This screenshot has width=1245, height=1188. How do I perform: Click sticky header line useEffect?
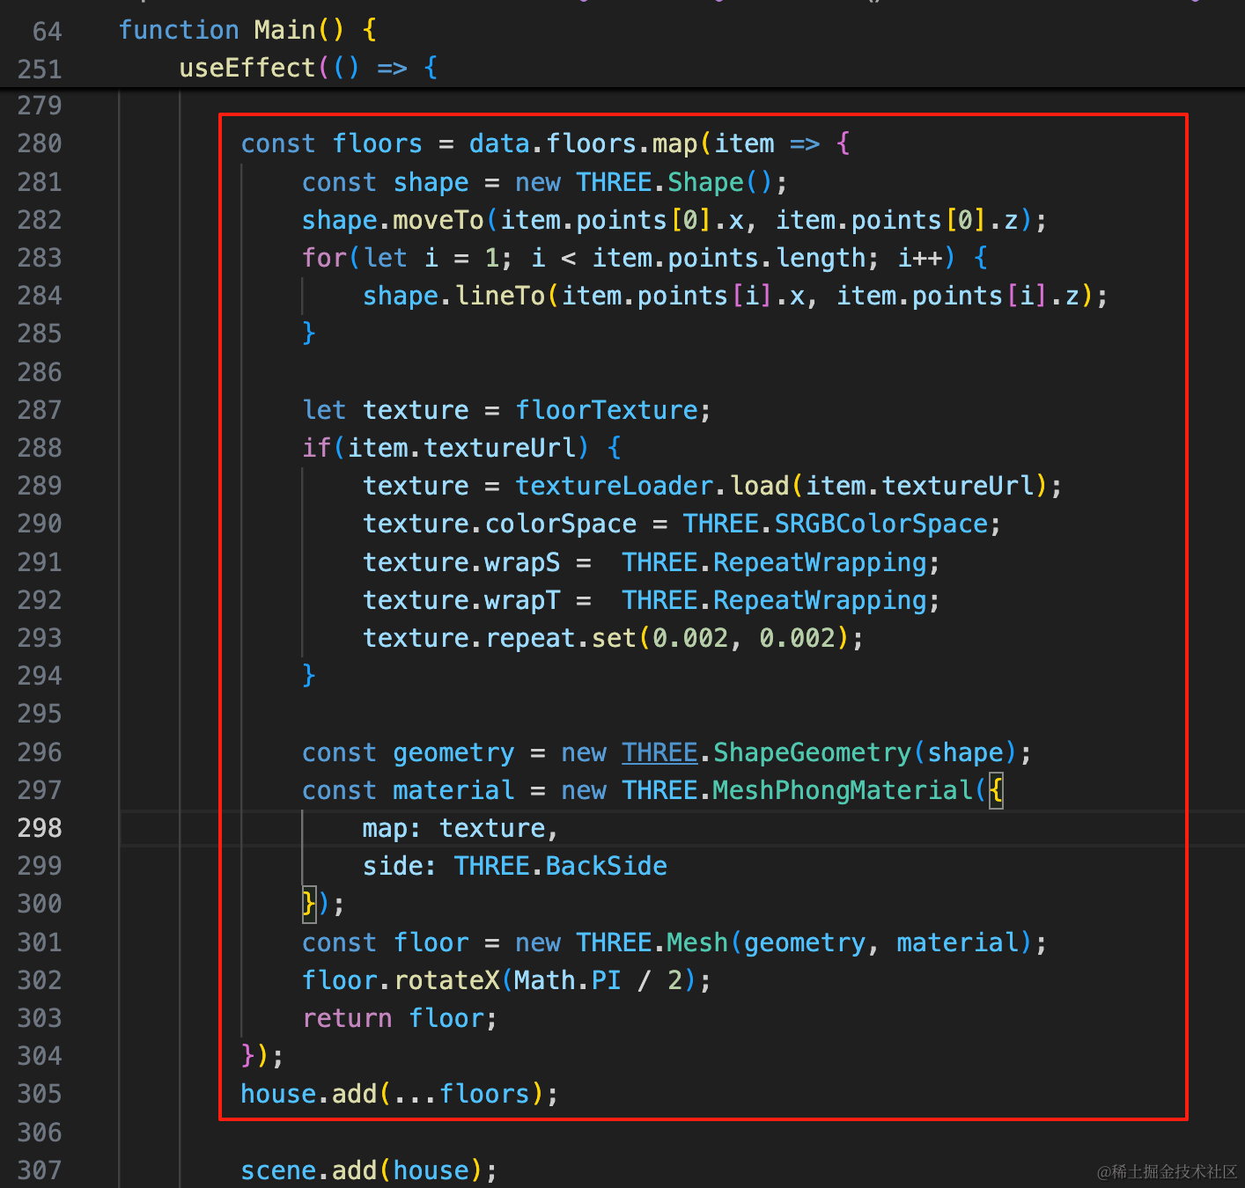[x=308, y=68]
